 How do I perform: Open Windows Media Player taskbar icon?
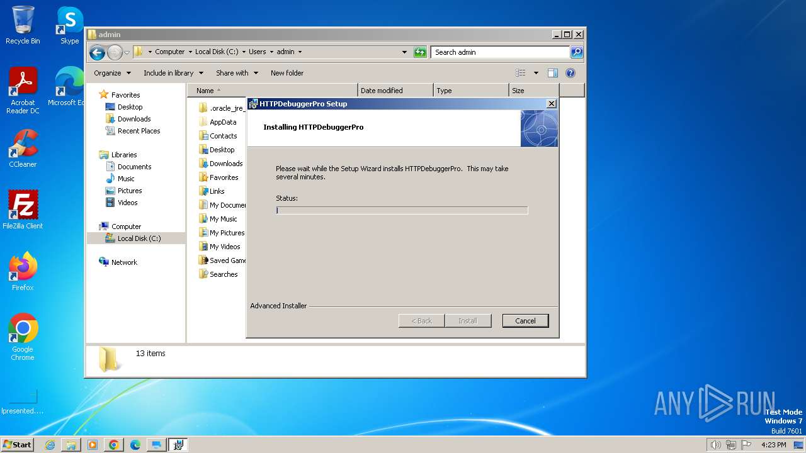[x=93, y=445]
